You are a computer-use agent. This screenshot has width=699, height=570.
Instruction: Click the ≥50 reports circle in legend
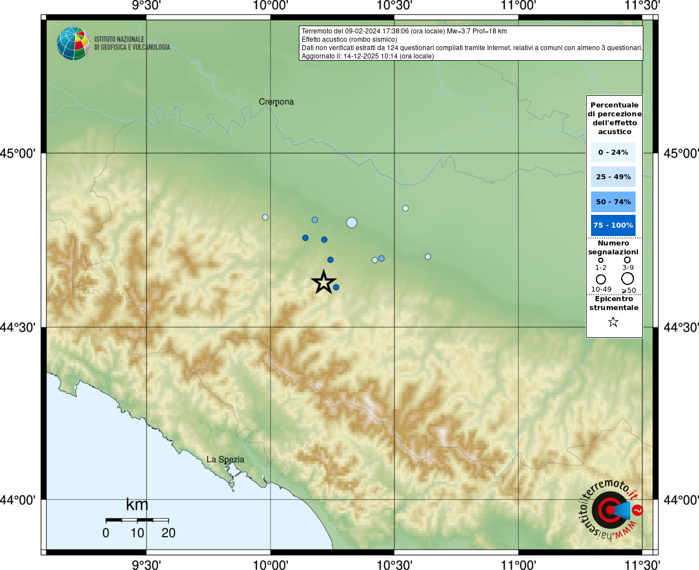pos(628,278)
